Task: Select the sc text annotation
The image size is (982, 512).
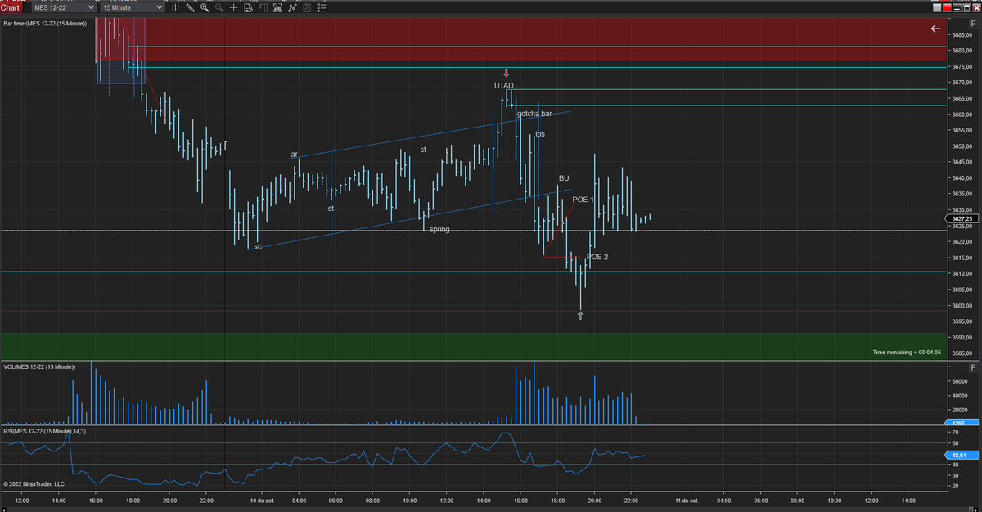Action: coord(258,246)
